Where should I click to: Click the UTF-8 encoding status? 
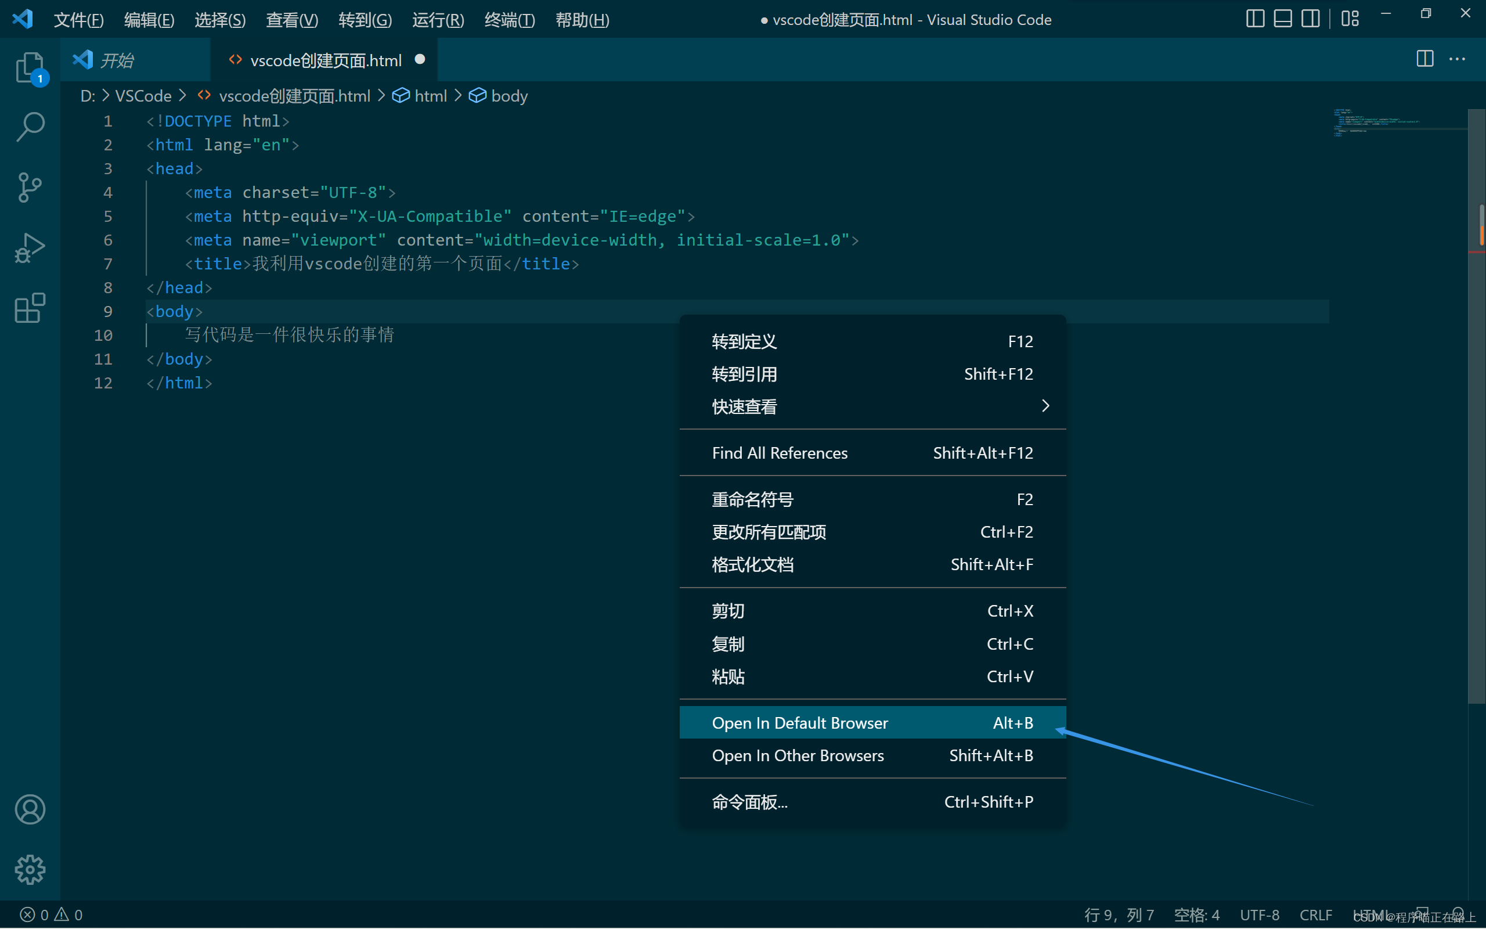[x=1260, y=915]
